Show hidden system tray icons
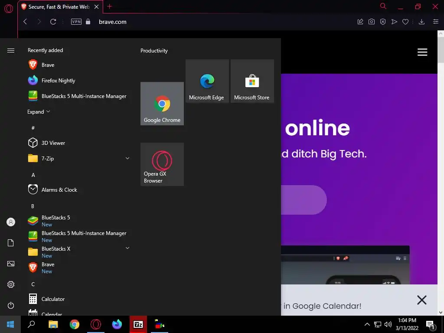Viewport: 444px width, 333px height. point(367,324)
